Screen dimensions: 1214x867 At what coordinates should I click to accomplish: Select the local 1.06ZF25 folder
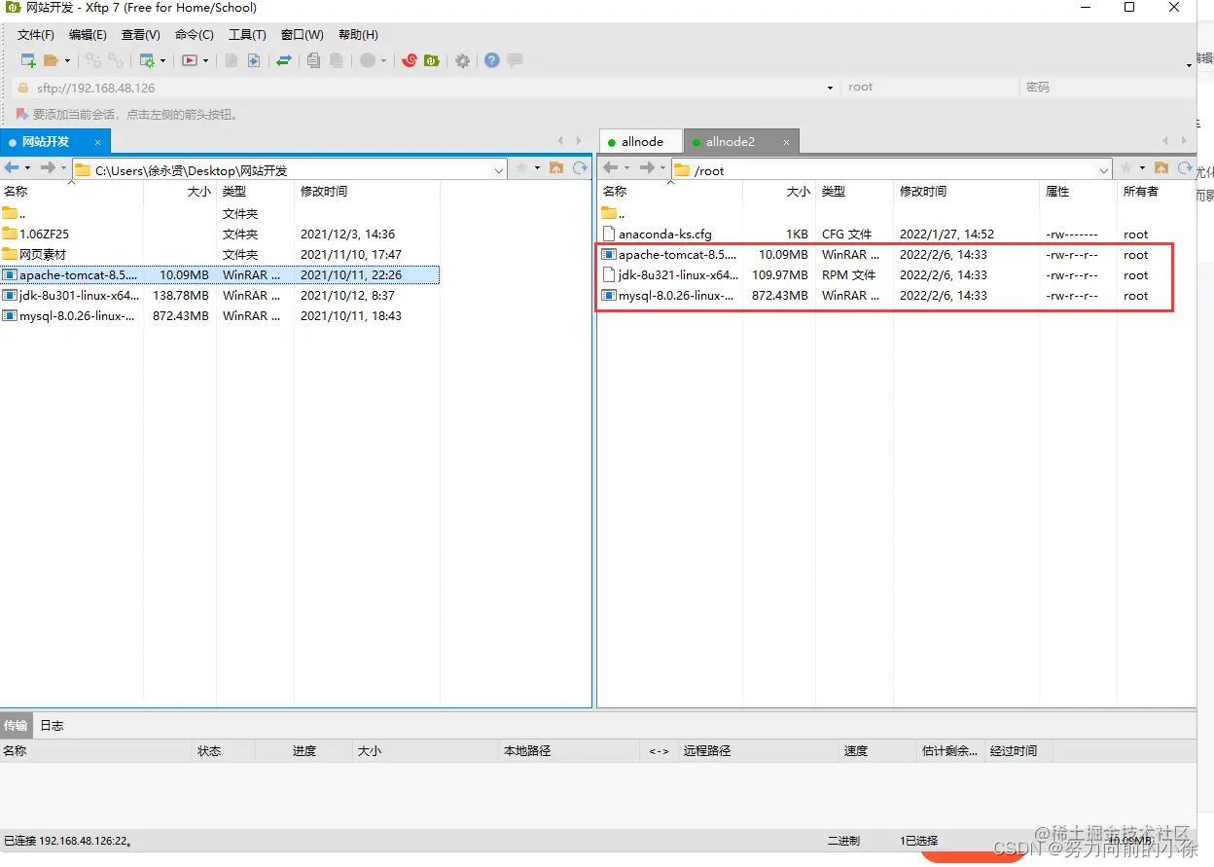click(x=221, y=235)
